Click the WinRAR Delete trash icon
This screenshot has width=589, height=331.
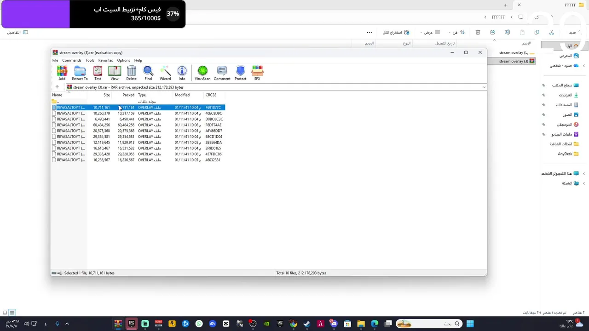[131, 73]
